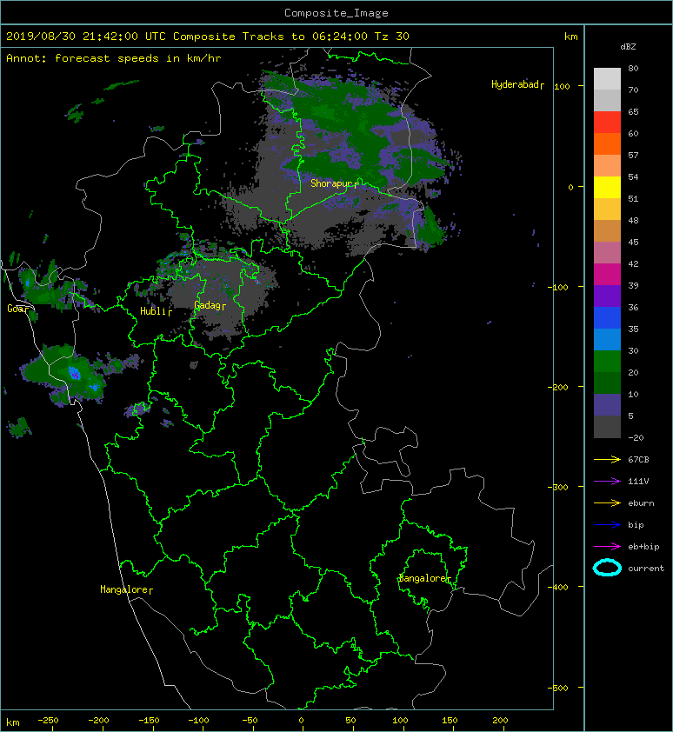Click the 200 horizontal axis label

[500, 721]
